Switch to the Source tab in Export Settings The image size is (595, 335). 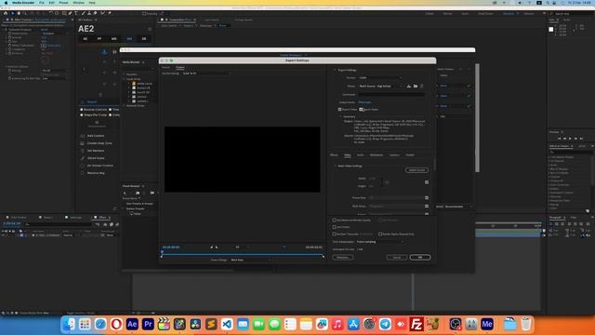tap(165, 68)
